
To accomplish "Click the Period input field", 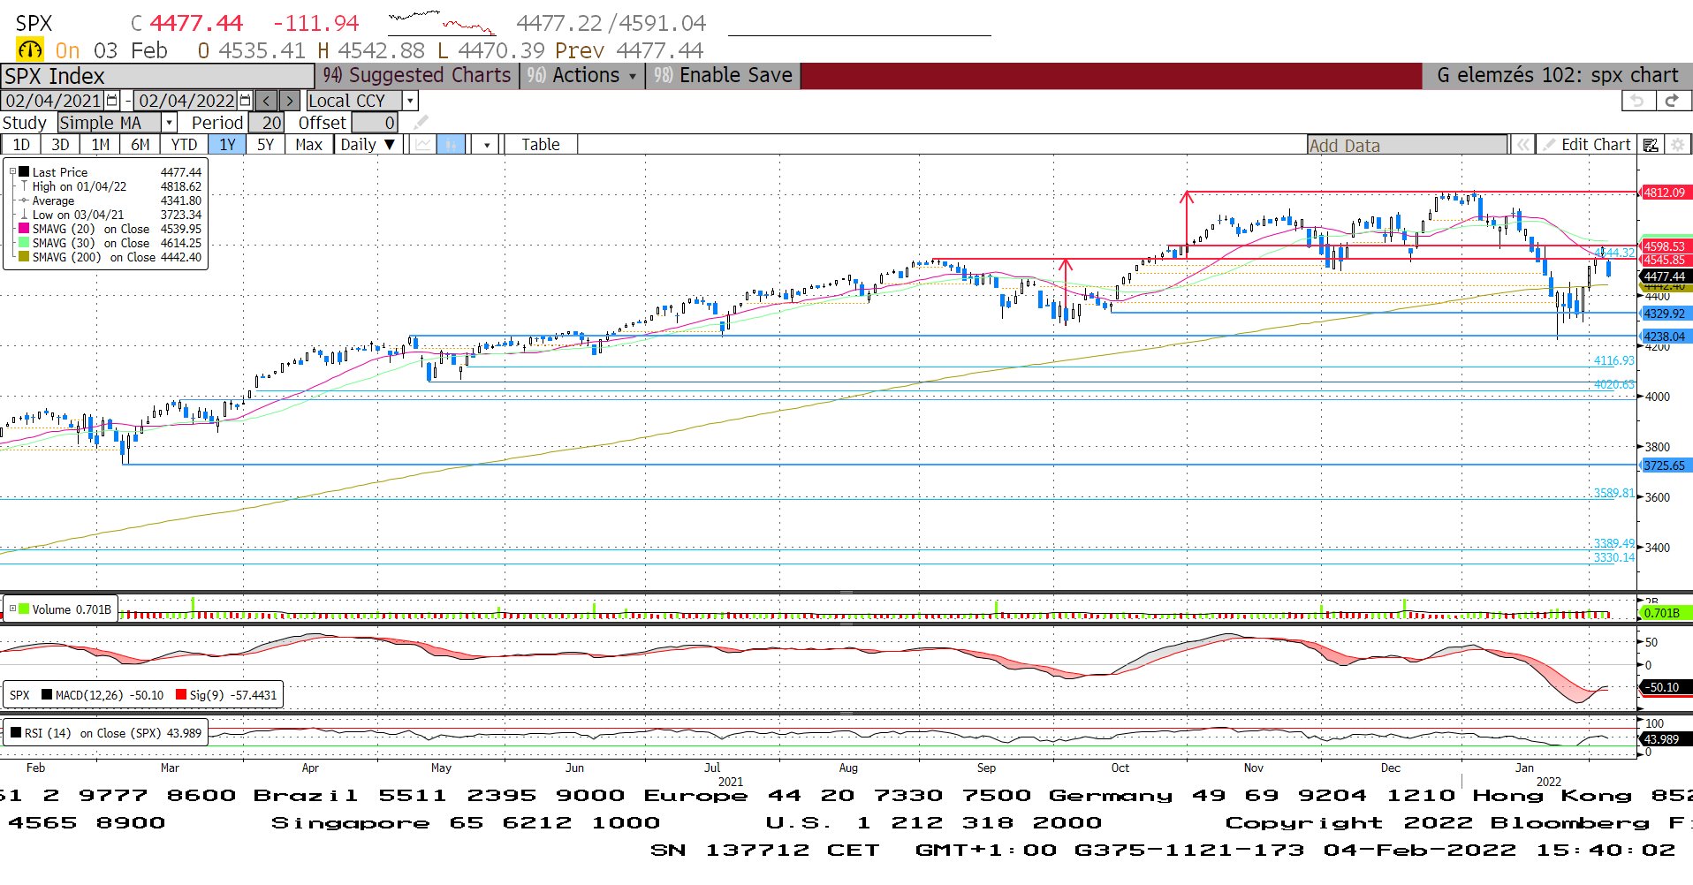I will (266, 123).
